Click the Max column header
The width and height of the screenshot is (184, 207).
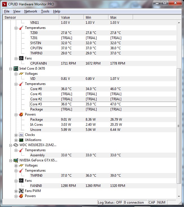[x=121, y=17]
